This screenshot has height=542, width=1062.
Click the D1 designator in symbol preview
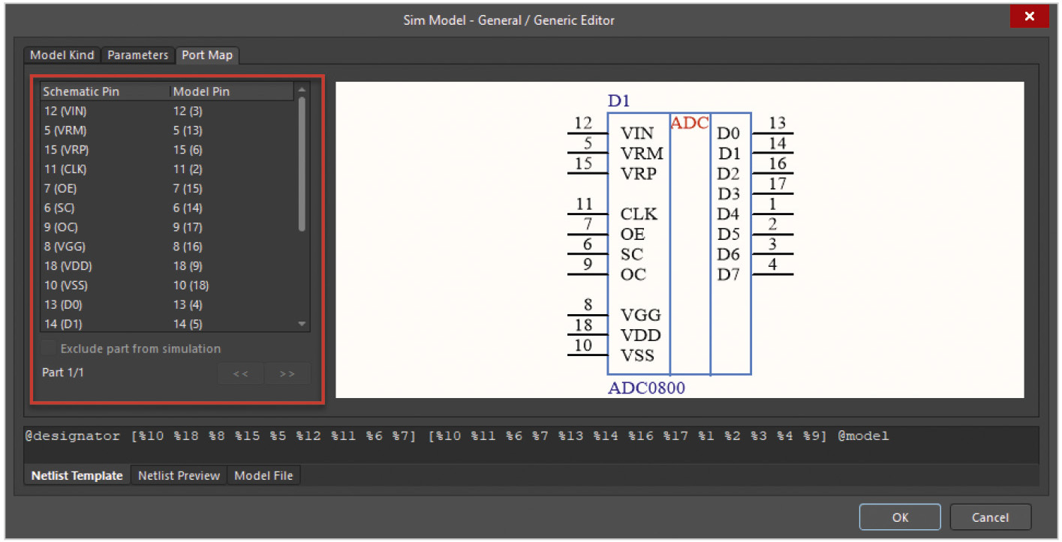pyautogui.click(x=619, y=101)
